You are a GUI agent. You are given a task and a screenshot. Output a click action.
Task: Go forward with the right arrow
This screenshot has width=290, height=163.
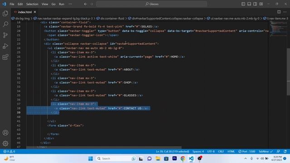(92, 4)
